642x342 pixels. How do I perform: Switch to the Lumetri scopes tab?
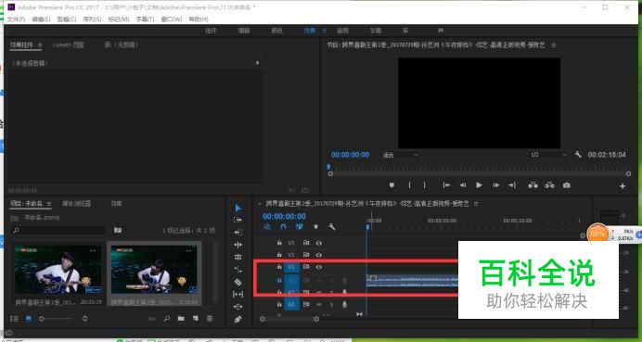[69, 45]
